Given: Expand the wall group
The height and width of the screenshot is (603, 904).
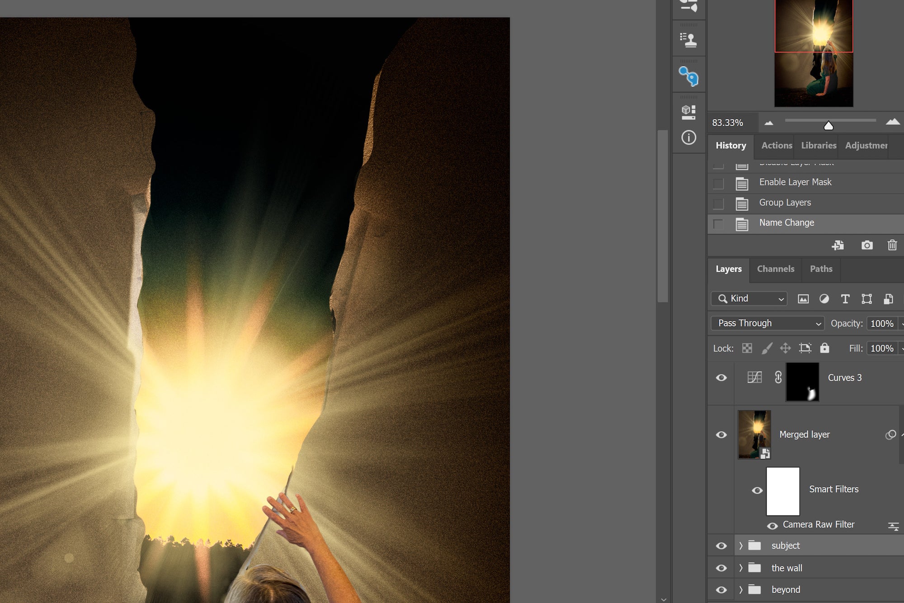Looking at the screenshot, I should pyautogui.click(x=740, y=568).
